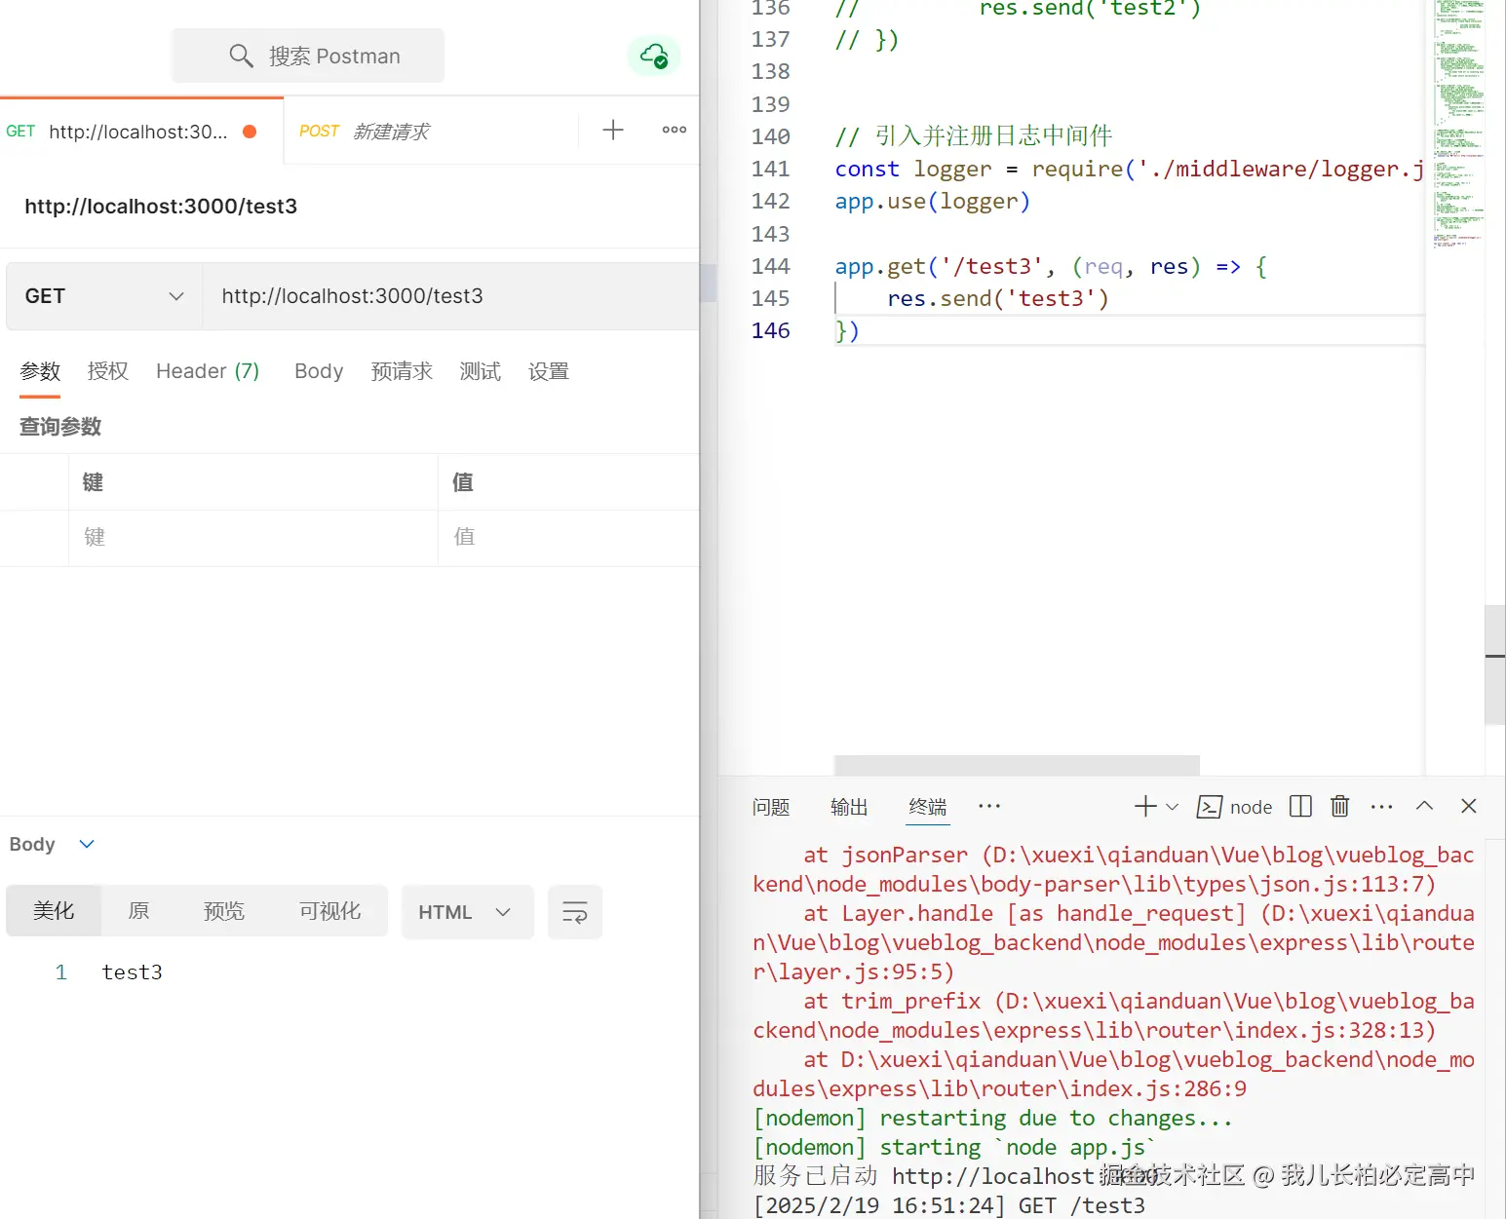Click the request title http://localhost:3000/test3
The width and height of the screenshot is (1506, 1219).
161,207
